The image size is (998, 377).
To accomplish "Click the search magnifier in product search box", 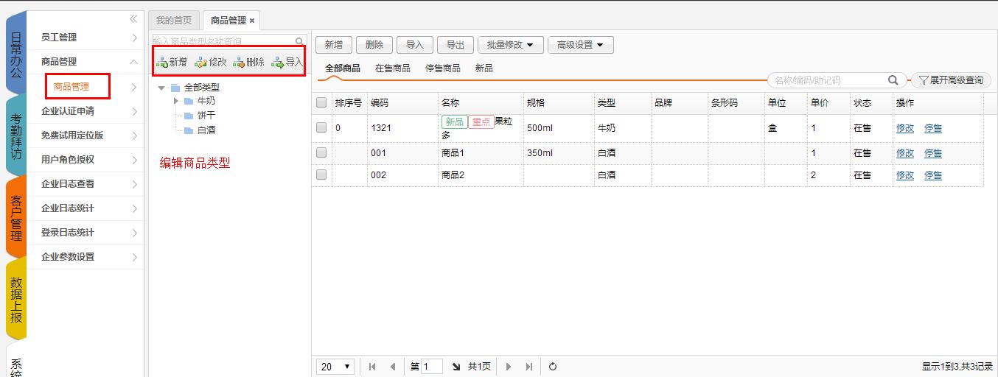I will pos(893,80).
